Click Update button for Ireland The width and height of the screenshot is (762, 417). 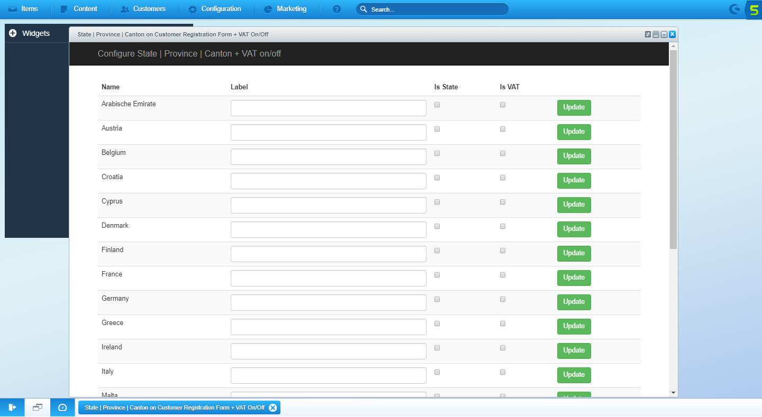[574, 350]
